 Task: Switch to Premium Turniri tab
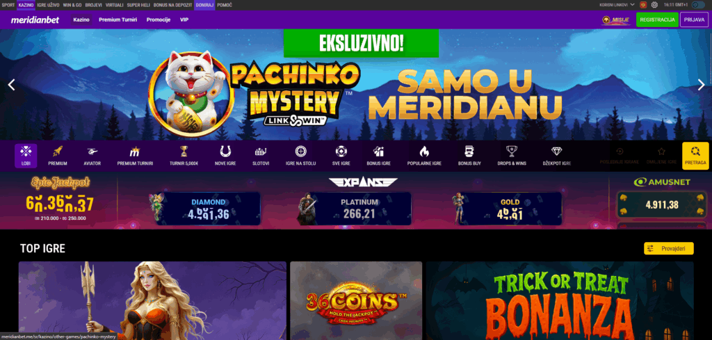tap(118, 20)
